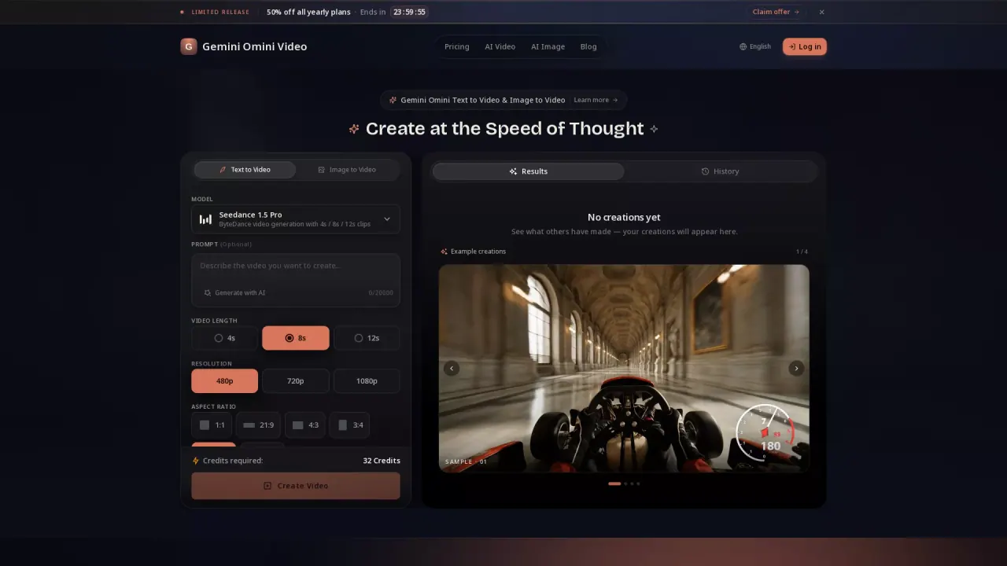Select the 12s video length

(x=367, y=338)
